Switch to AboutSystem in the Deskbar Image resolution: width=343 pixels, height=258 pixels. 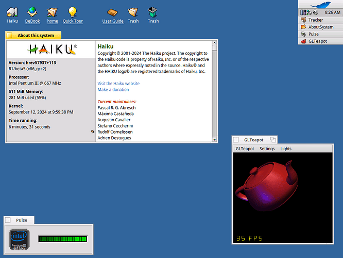click(320, 27)
